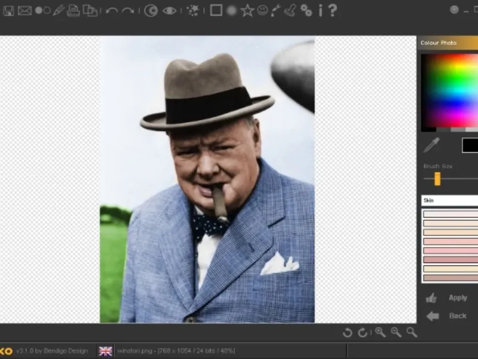Image resolution: width=478 pixels, height=359 pixels.
Task: Click the Brush Size slider handle
Action: point(437,179)
